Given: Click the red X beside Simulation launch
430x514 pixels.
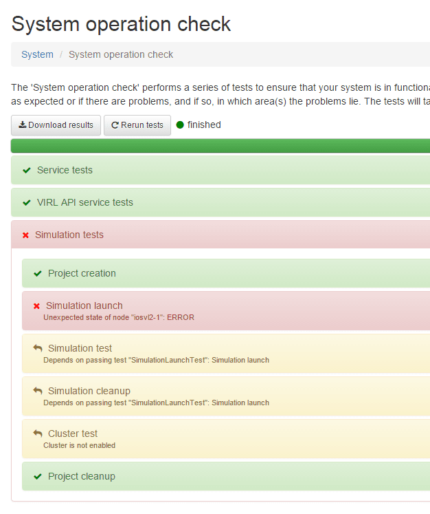Looking at the screenshot, I should pyautogui.click(x=36, y=306).
